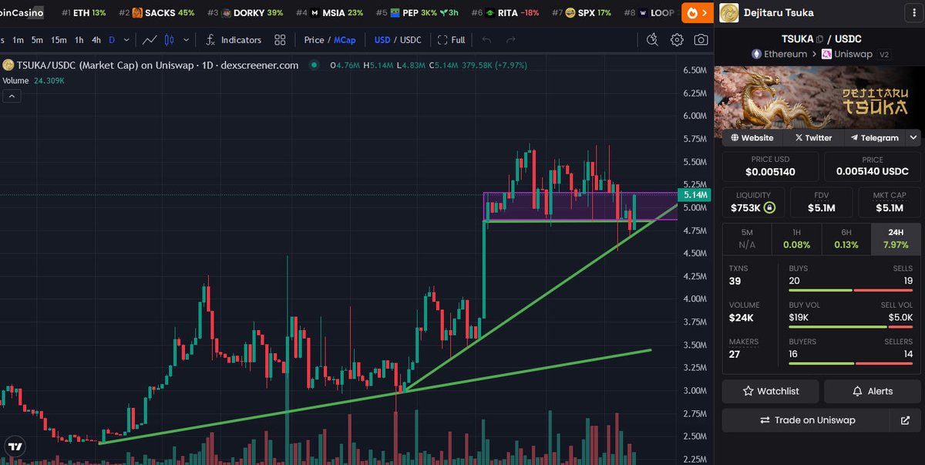The height and width of the screenshot is (465, 925).
Task: Open the layout grid selector icon
Action: [x=280, y=39]
